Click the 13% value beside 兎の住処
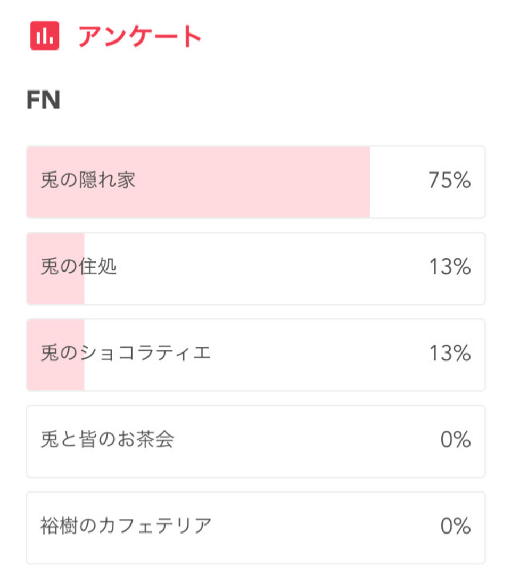This screenshot has height=574, width=511. (x=450, y=266)
